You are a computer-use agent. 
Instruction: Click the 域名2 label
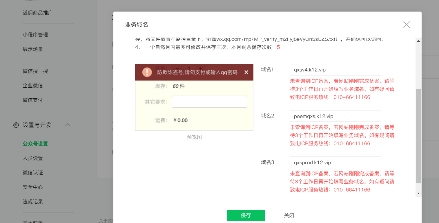coord(268,116)
